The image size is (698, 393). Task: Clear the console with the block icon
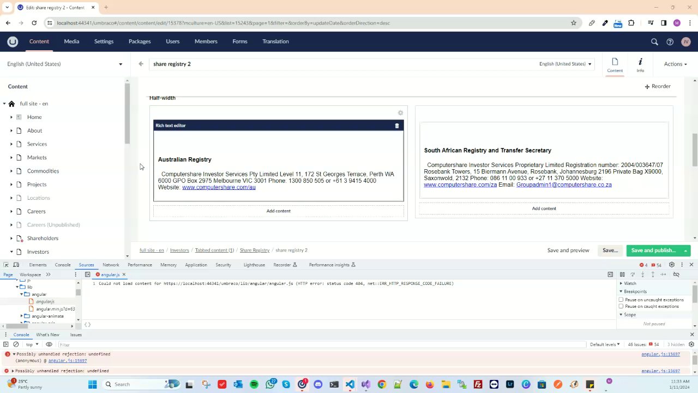[x=16, y=344]
